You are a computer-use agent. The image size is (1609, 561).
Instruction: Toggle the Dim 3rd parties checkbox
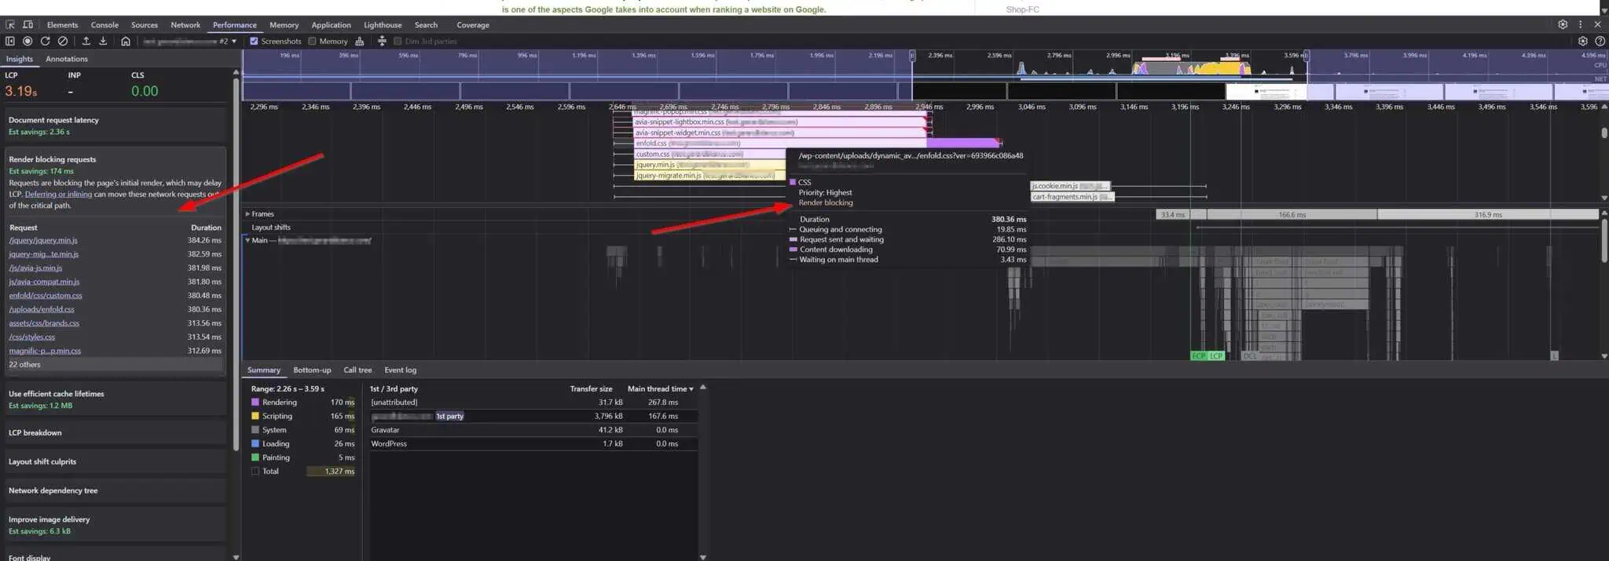[x=398, y=41]
